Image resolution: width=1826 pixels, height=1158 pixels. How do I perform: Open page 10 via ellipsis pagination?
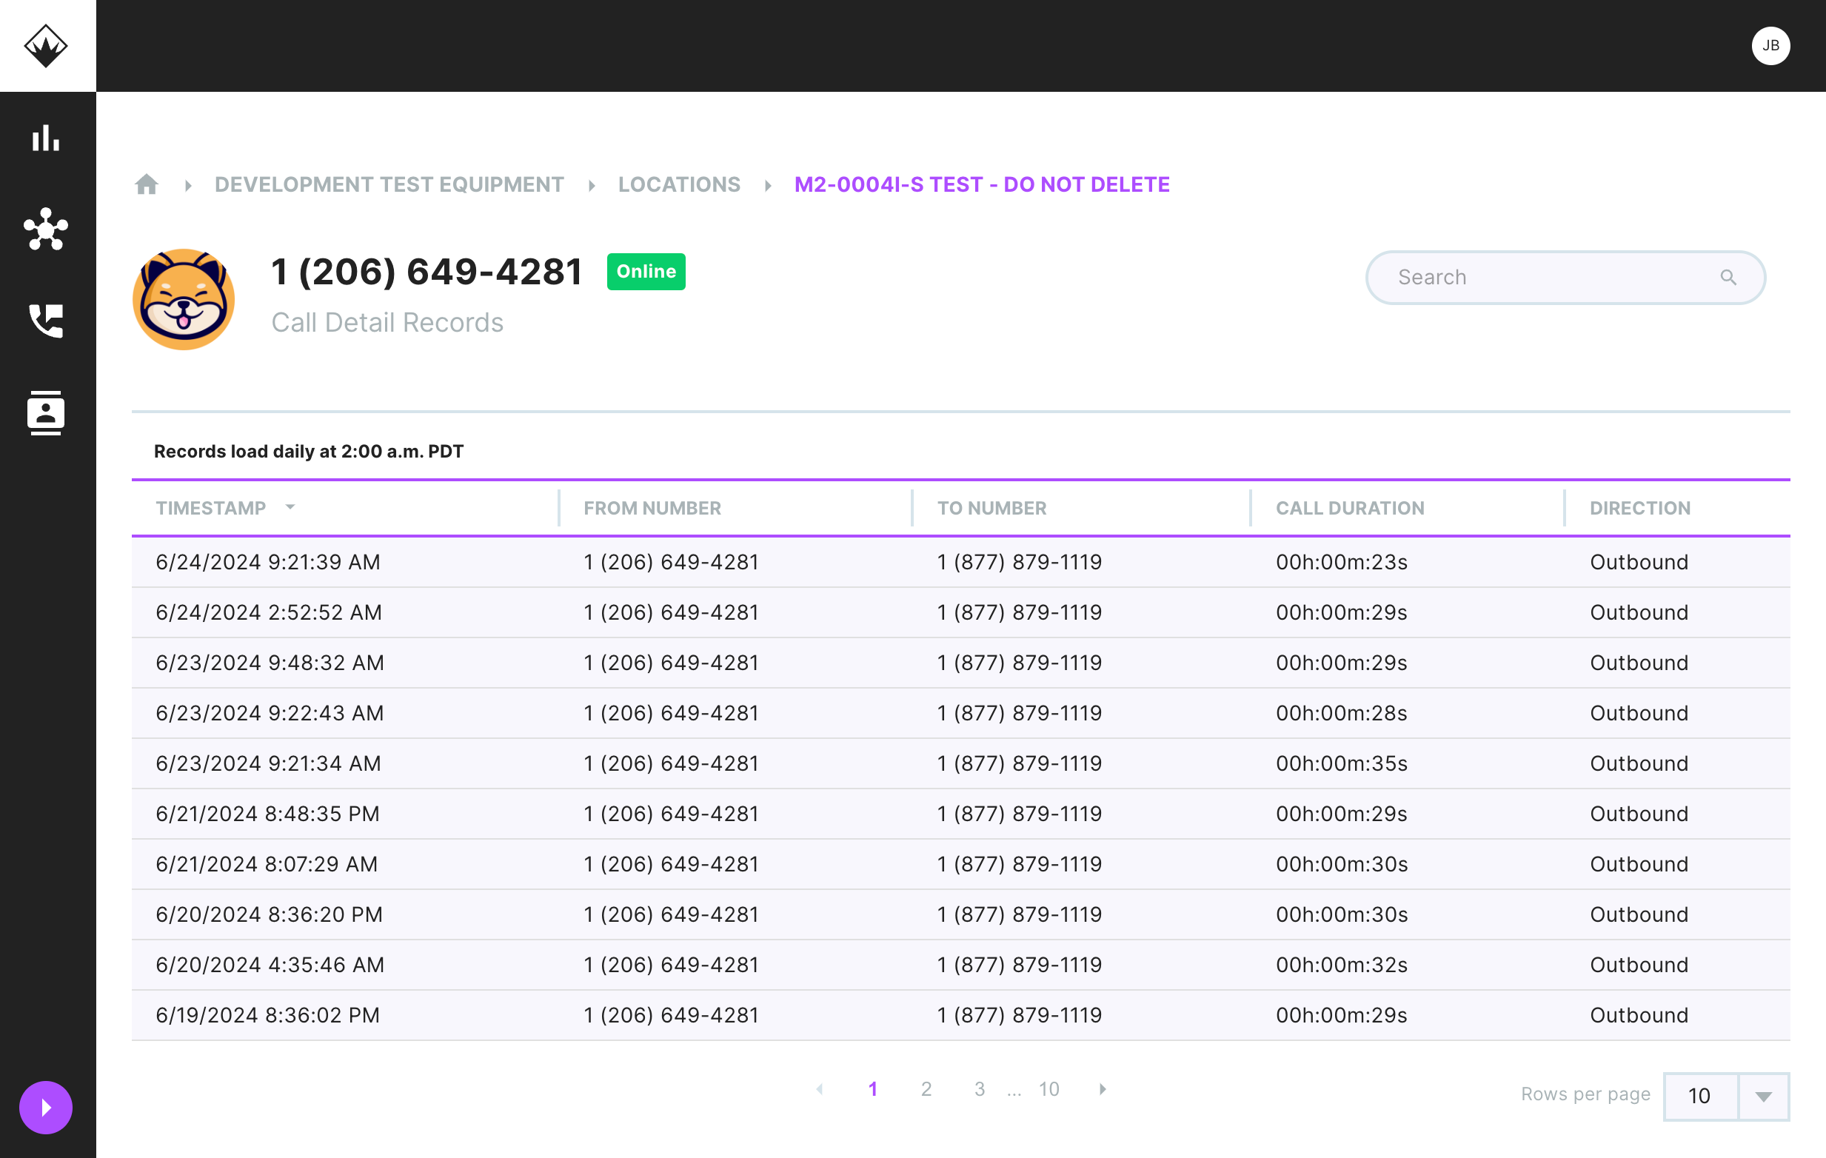(1049, 1089)
